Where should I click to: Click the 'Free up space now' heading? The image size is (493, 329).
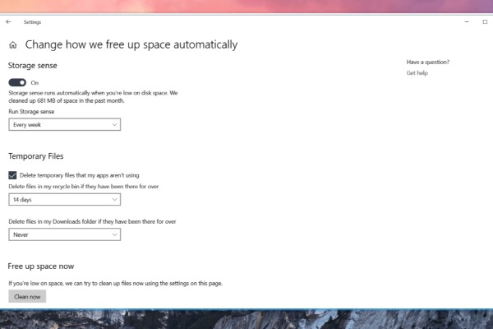coord(41,266)
